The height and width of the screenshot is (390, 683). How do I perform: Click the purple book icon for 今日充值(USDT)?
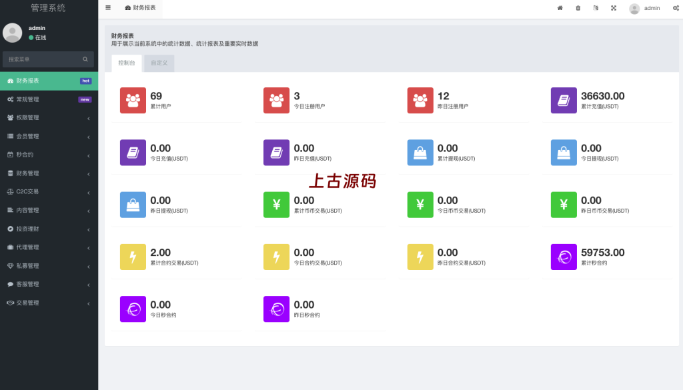coord(133,153)
